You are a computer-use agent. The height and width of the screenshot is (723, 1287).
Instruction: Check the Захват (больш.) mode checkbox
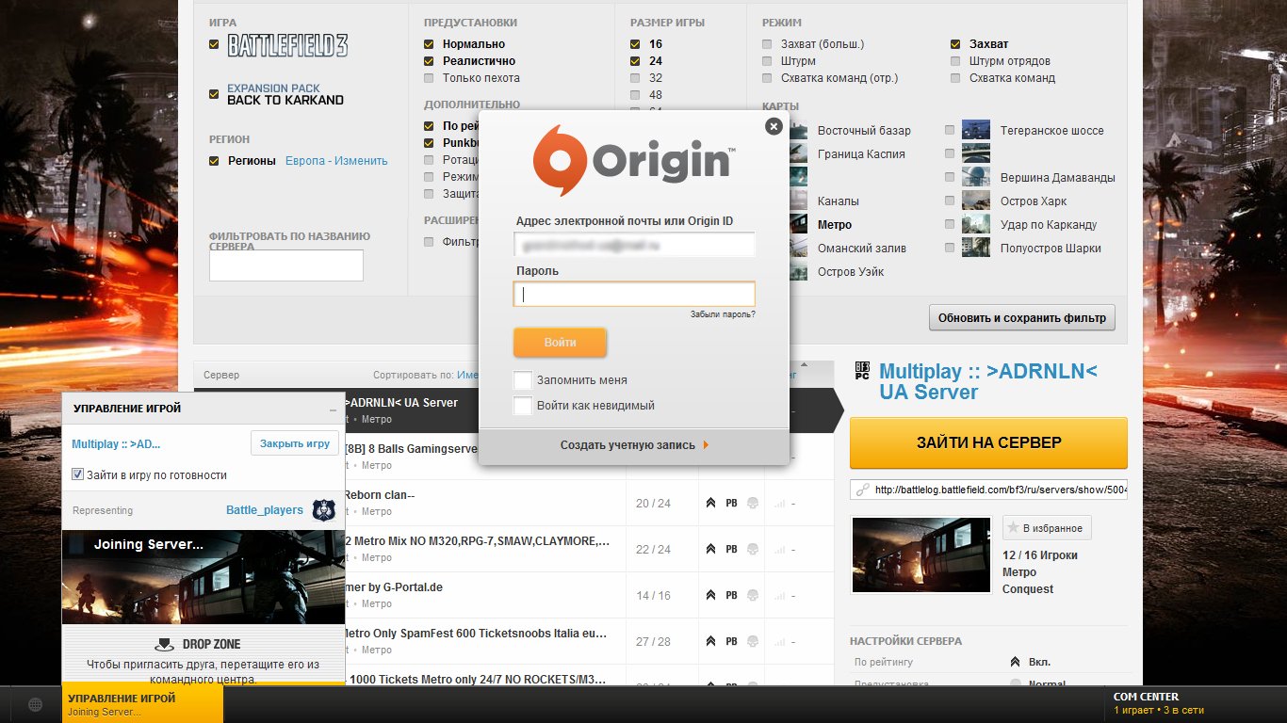[x=767, y=44]
